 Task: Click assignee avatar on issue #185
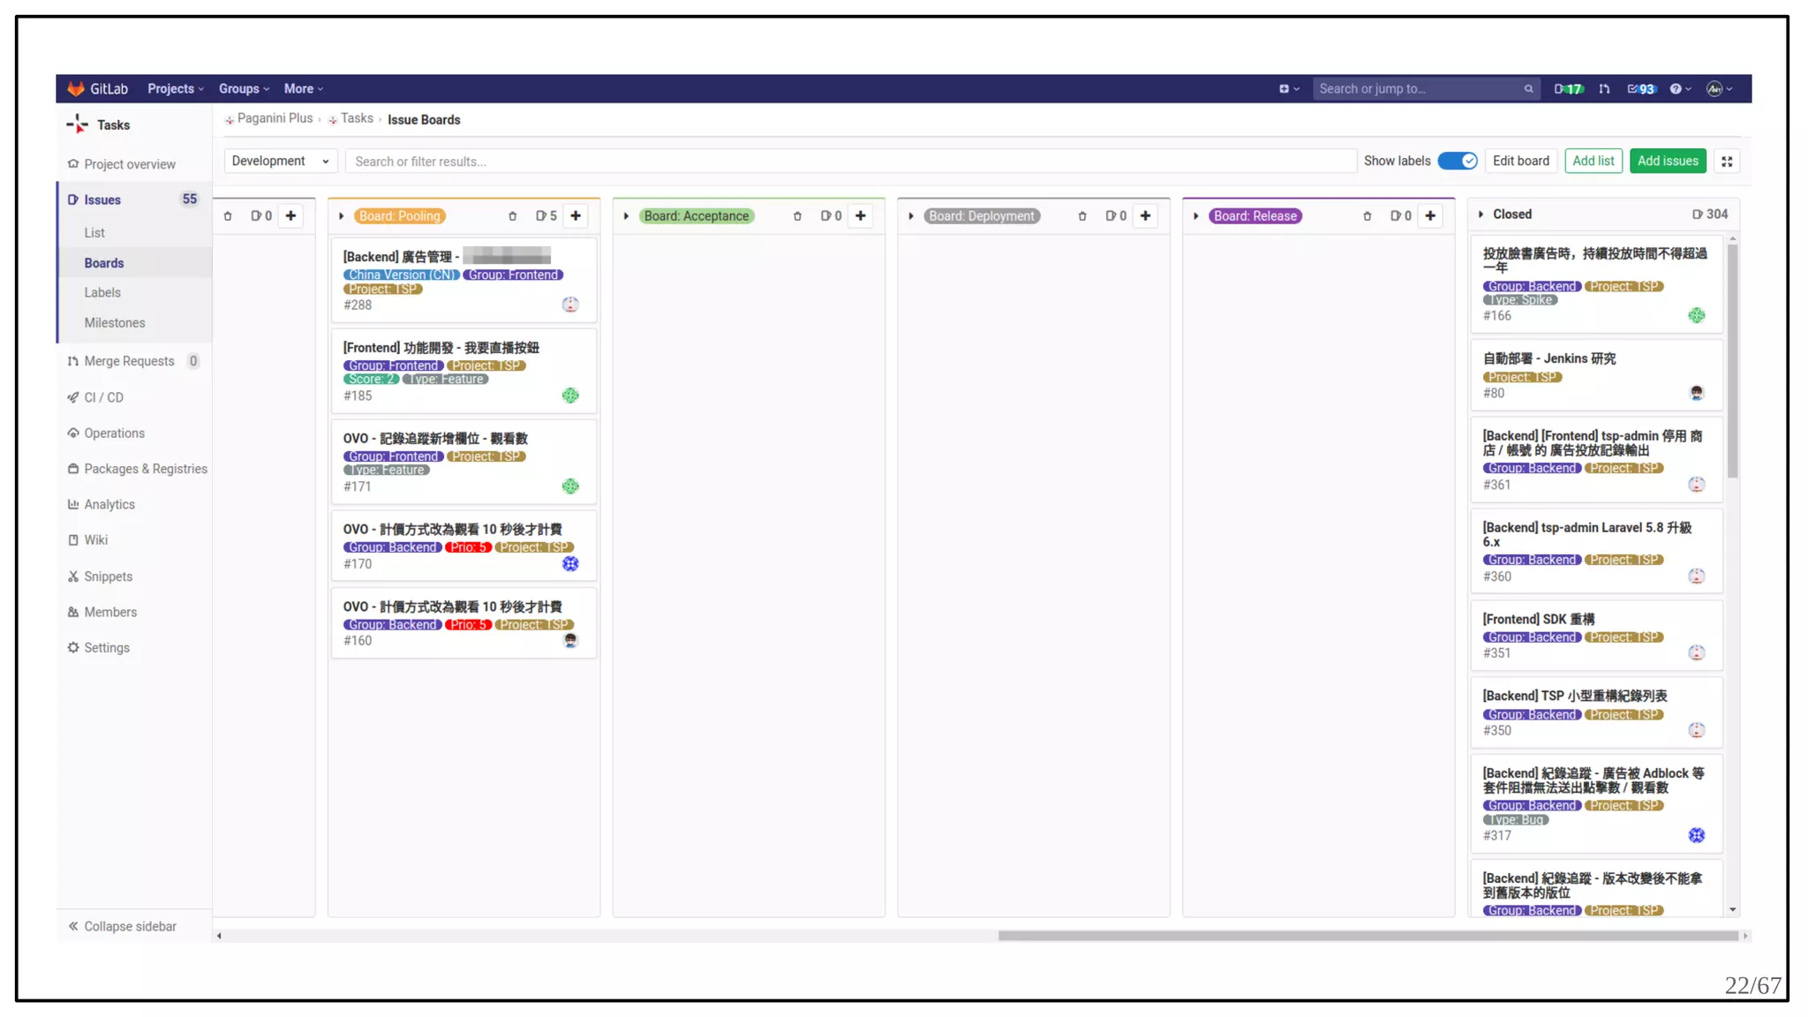(x=570, y=395)
